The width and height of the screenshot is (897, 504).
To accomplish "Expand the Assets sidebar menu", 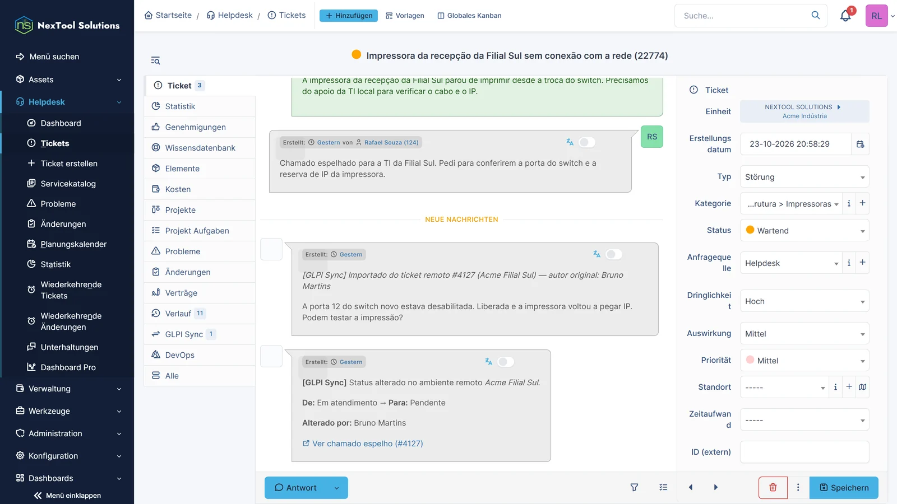I will tap(67, 80).
